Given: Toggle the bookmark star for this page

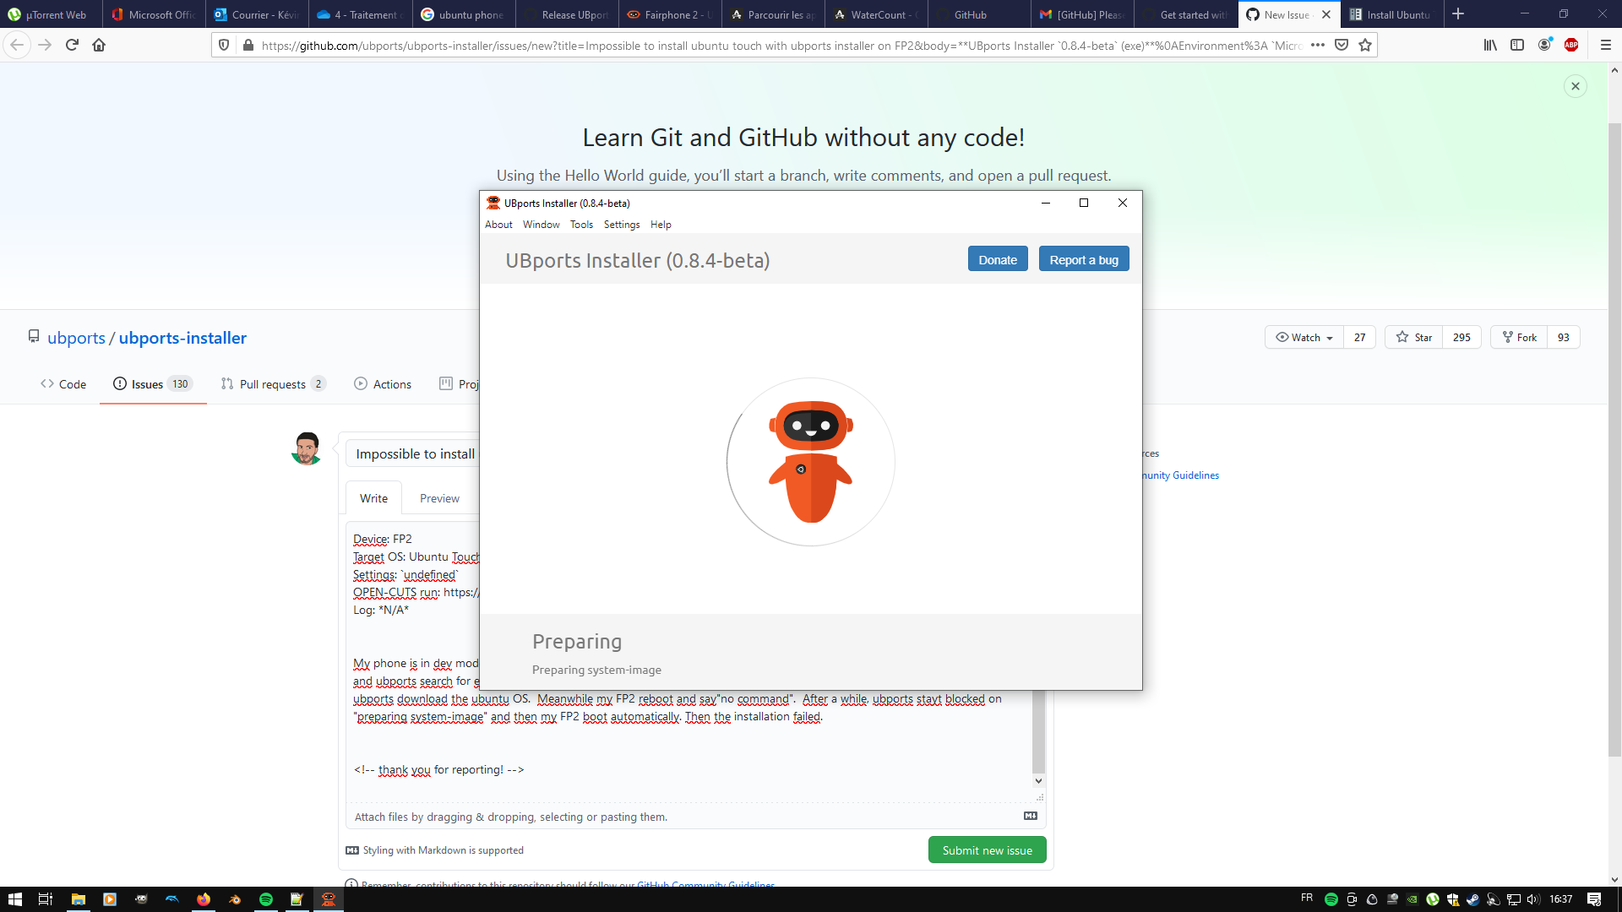Looking at the screenshot, I should [x=1364, y=45].
